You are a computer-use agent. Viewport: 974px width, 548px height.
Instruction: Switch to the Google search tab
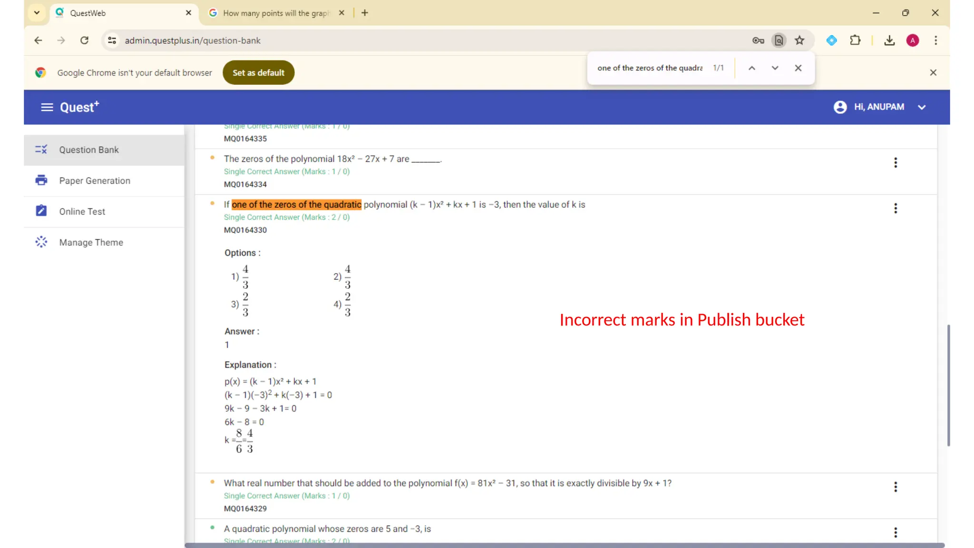click(276, 13)
